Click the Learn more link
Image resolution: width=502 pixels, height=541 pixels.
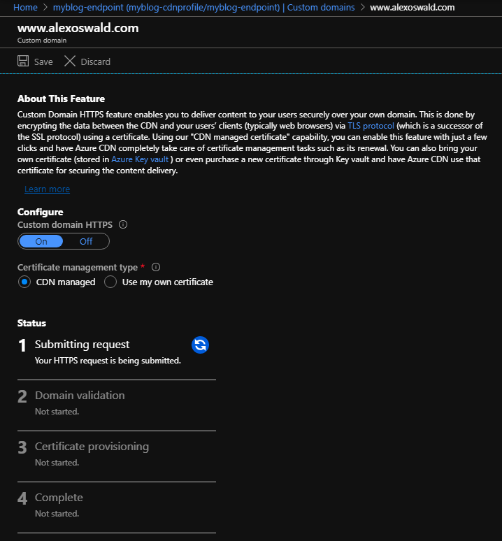[48, 189]
